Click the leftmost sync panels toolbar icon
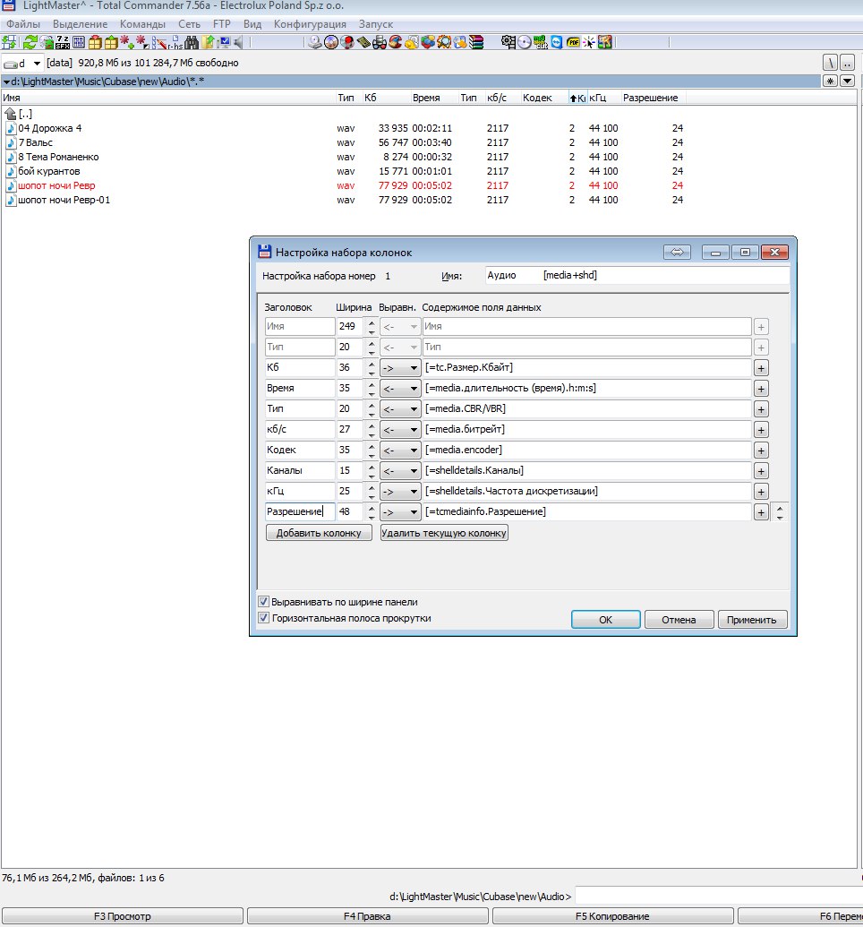This screenshot has width=863, height=927. click(x=10, y=42)
